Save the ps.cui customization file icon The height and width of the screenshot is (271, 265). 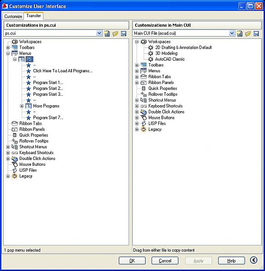pos(123,33)
